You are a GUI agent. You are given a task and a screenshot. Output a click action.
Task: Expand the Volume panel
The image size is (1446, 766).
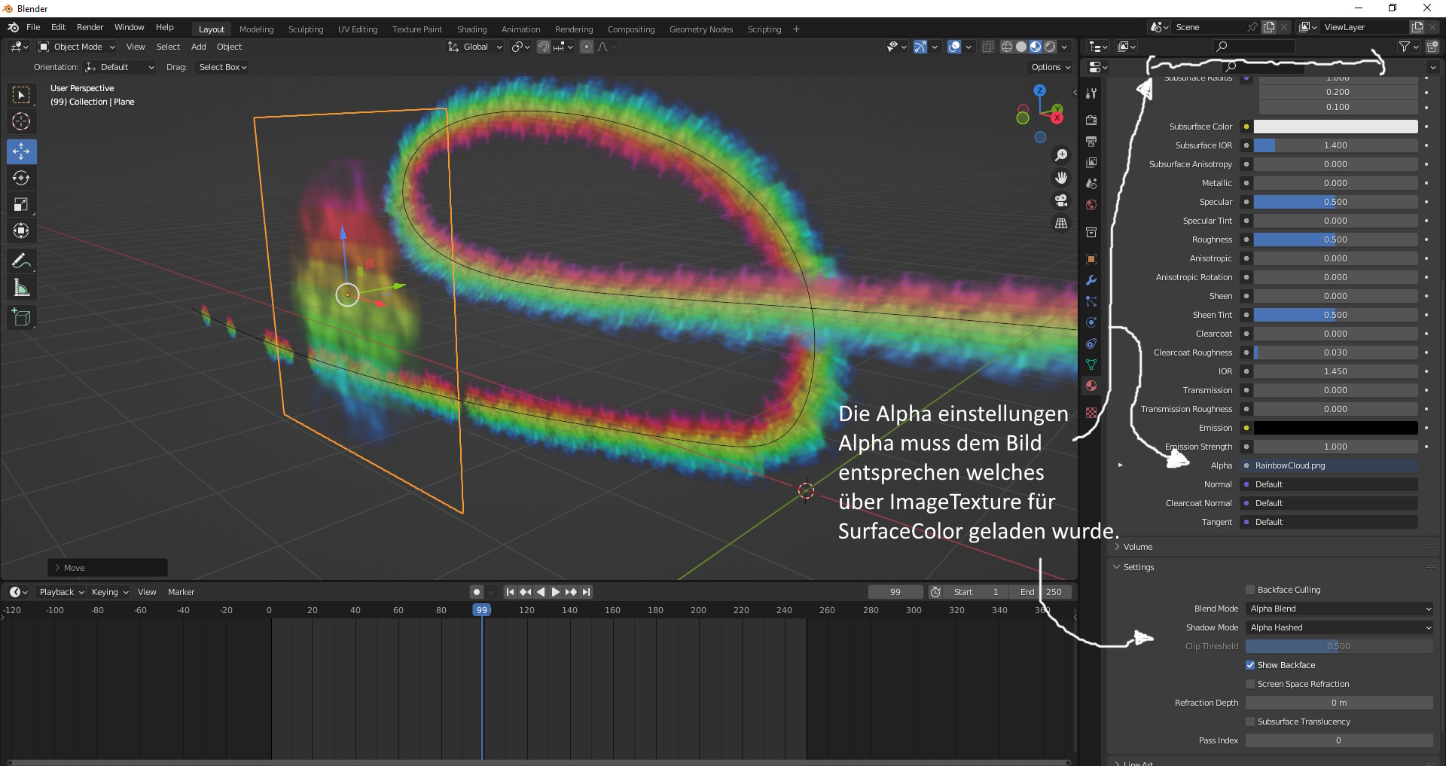click(1137, 547)
